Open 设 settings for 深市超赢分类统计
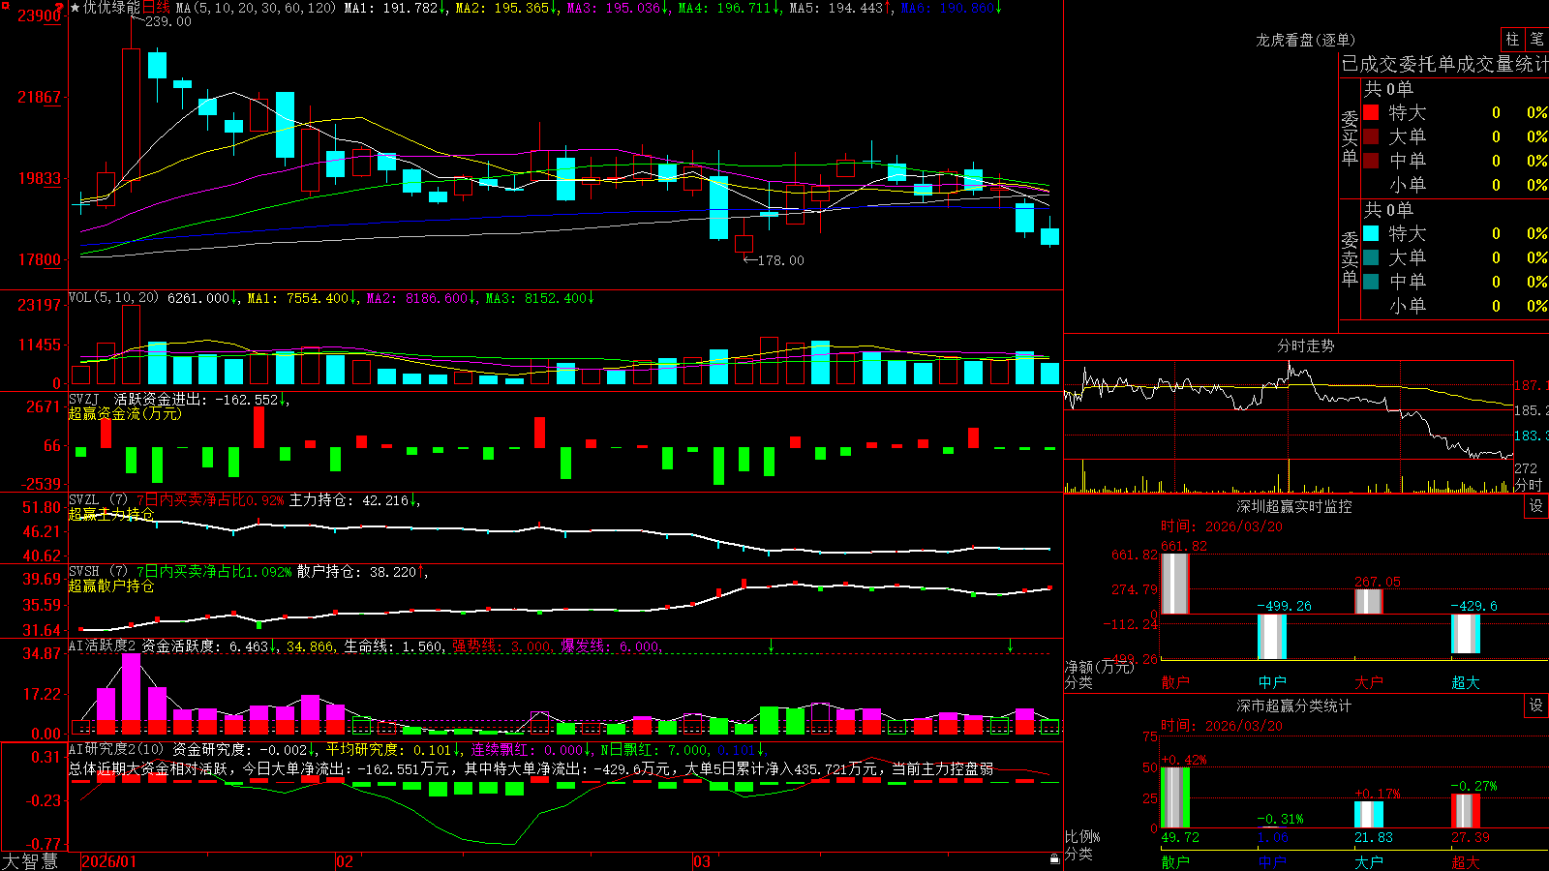1549x871 pixels. (x=1536, y=706)
